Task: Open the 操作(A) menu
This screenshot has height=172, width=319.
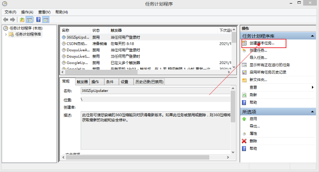Action: pos(27,12)
